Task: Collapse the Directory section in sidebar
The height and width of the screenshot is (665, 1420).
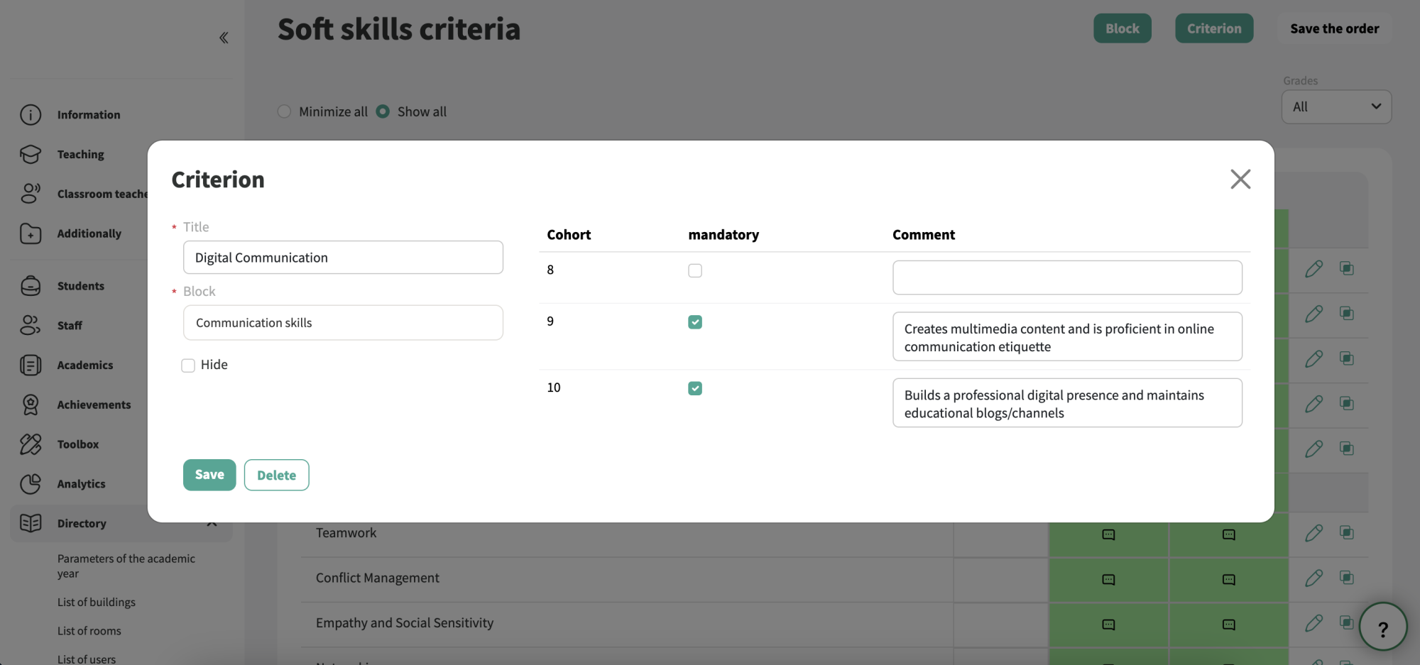Action: click(212, 523)
